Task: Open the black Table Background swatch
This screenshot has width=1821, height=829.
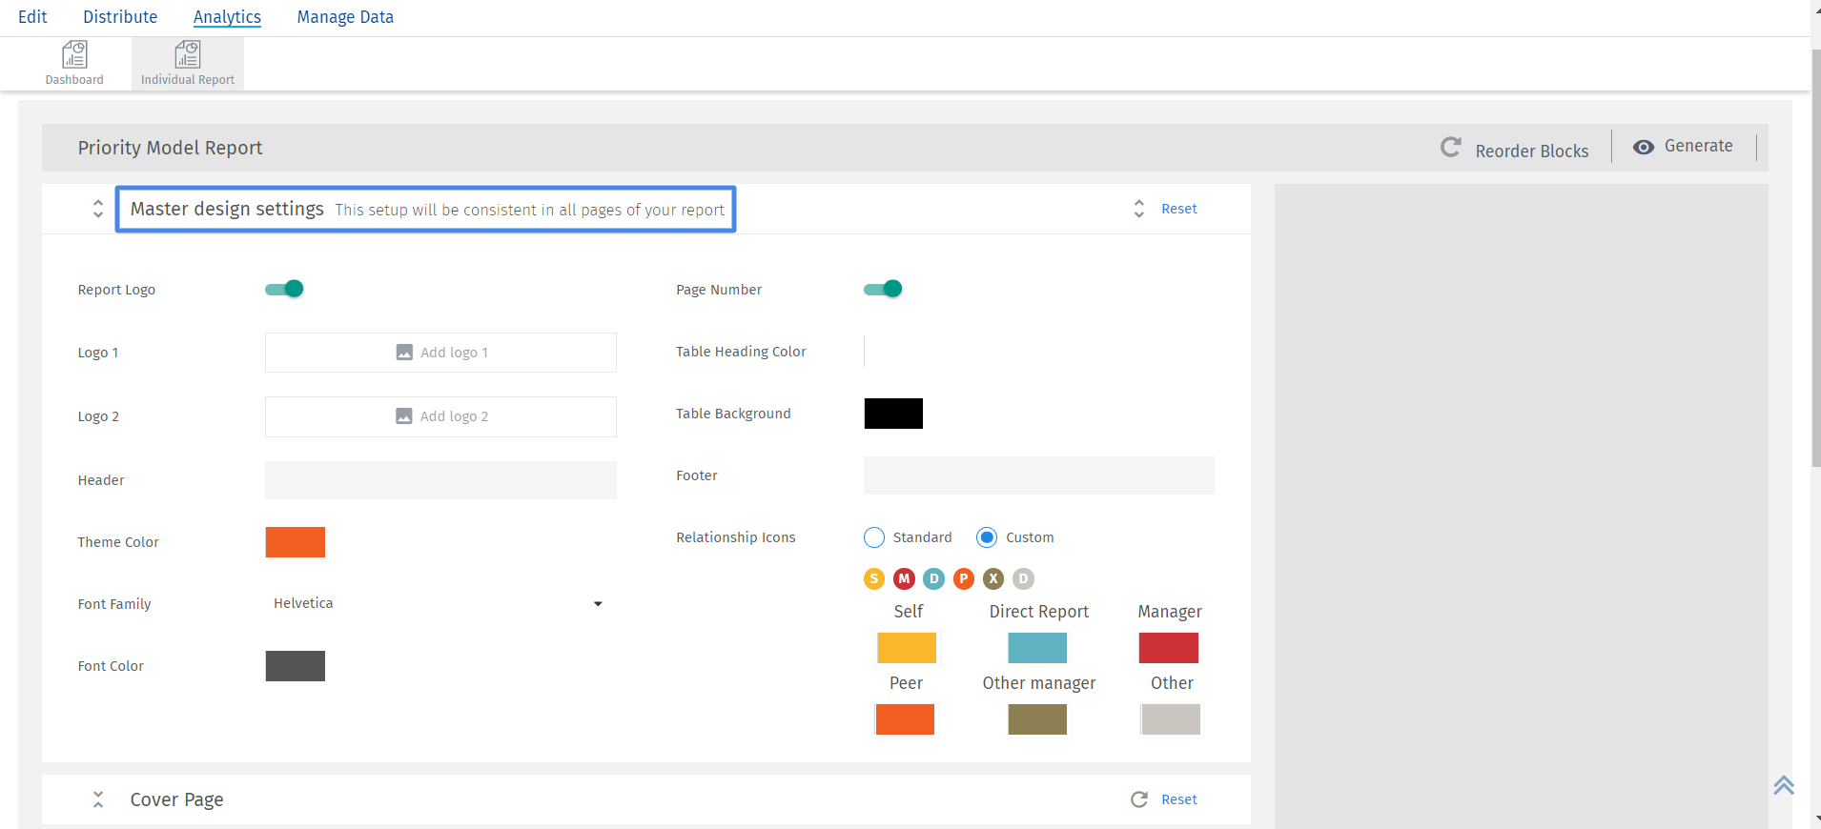Action: point(893,414)
